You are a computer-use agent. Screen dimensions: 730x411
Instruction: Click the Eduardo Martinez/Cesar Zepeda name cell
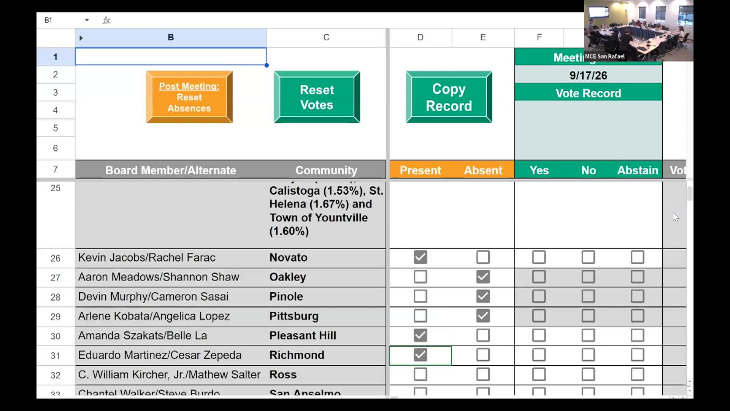coord(171,355)
